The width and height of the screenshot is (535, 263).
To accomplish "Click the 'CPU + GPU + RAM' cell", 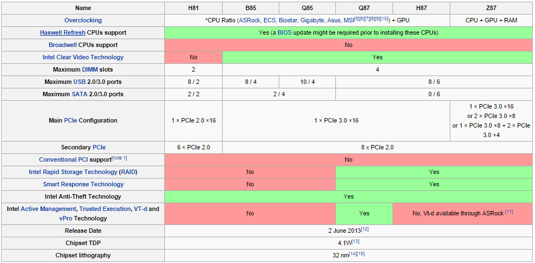I will (x=491, y=20).
